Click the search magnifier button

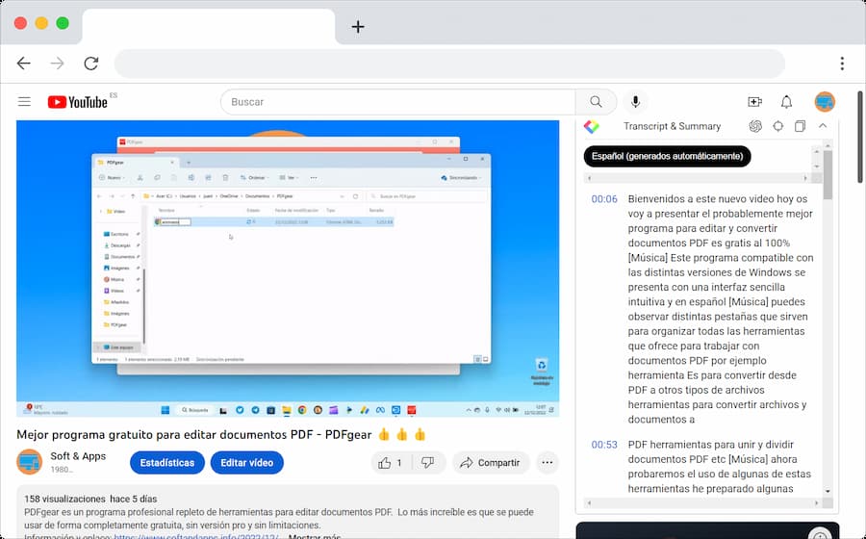coord(596,102)
